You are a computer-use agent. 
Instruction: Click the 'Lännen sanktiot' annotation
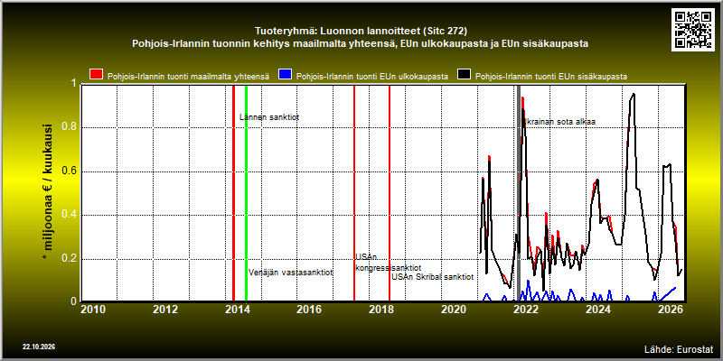pos(269,117)
